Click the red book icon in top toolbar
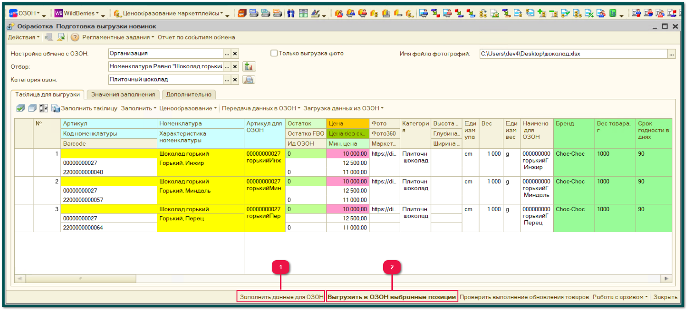688x311 pixels. [x=242, y=13]
